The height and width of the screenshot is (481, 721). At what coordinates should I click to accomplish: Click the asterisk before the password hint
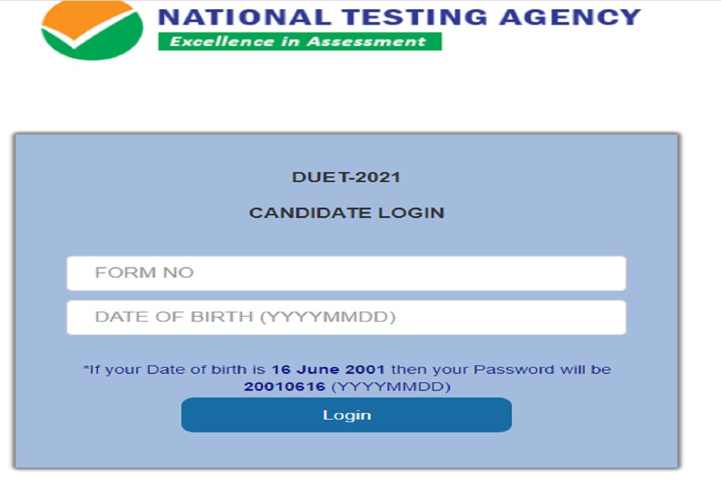[85, 367]
